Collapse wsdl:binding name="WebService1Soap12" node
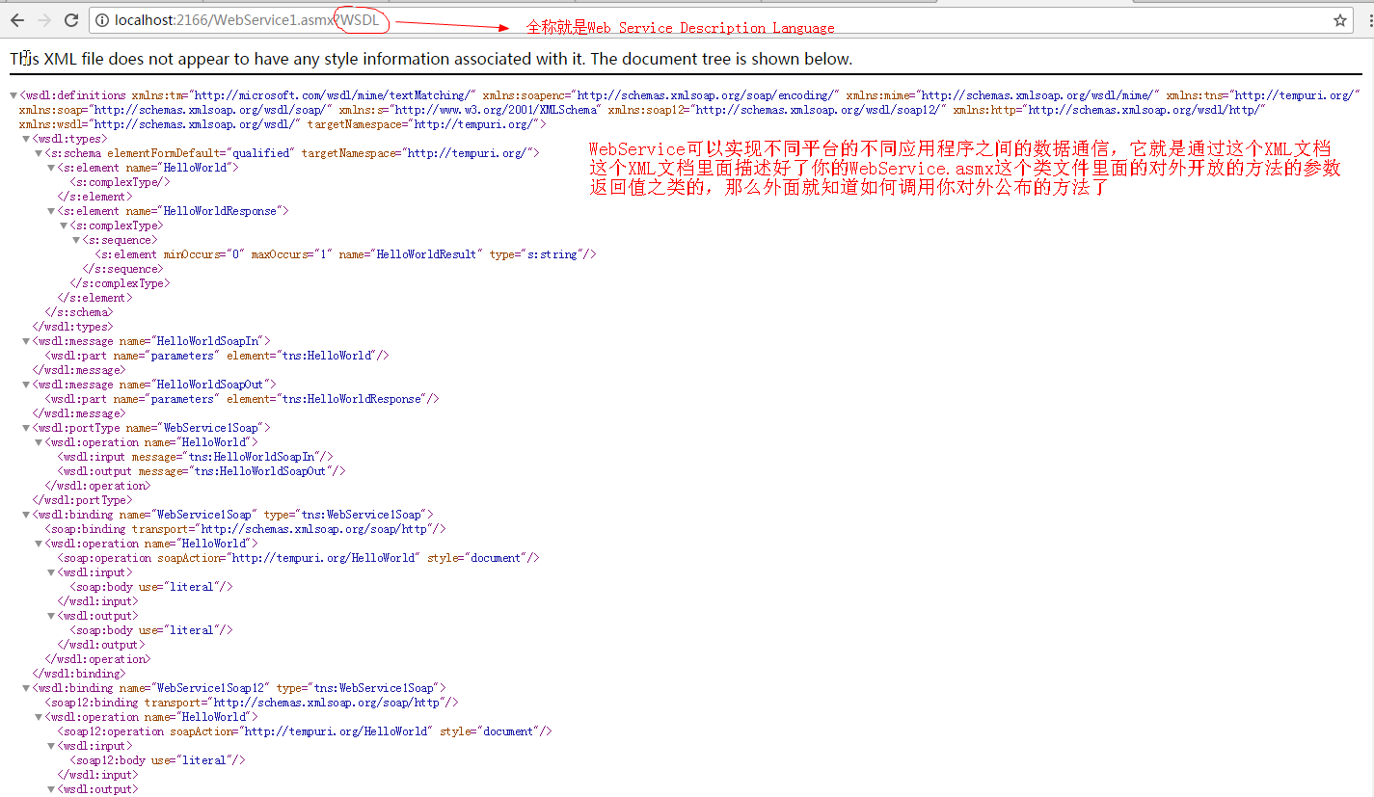This screenshot has height=797, width=1374. point(26,688)
